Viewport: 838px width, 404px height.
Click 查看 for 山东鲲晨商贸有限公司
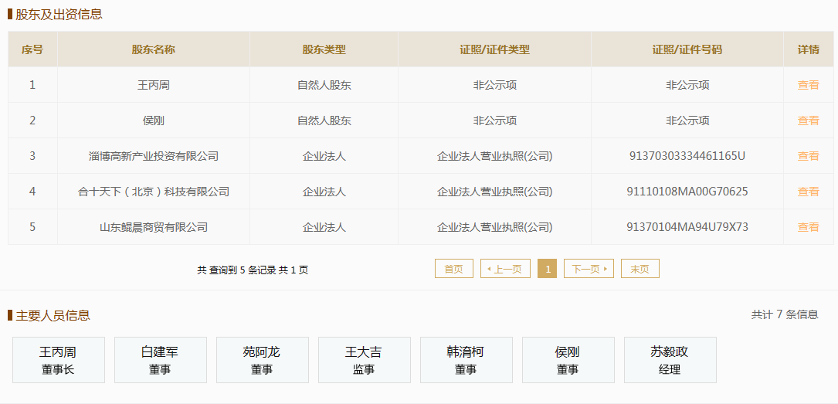808,227
